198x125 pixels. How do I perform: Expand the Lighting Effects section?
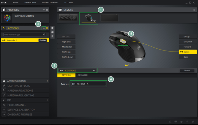click(25, 86)
